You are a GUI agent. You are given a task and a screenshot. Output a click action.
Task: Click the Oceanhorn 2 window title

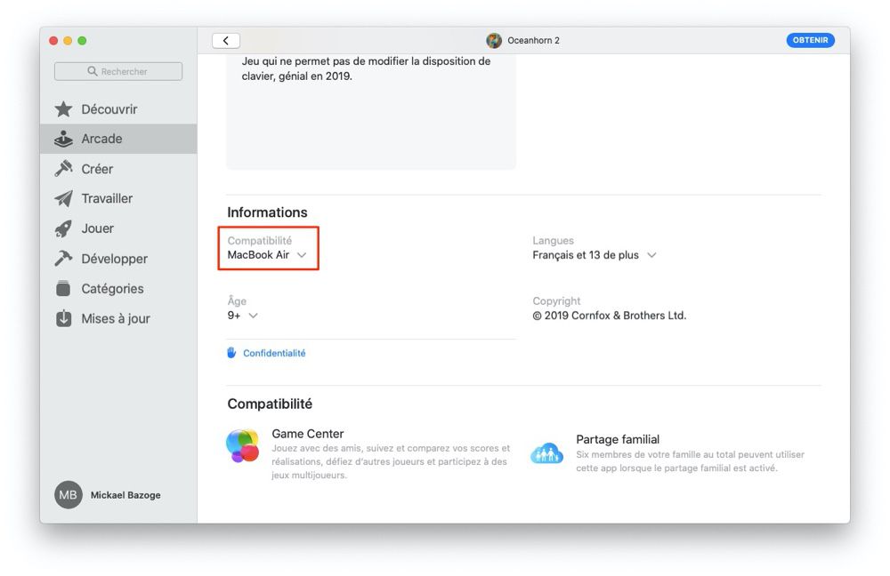point(533,40)
